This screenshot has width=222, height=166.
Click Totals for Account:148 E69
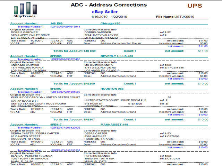click(x=75, y=51)
